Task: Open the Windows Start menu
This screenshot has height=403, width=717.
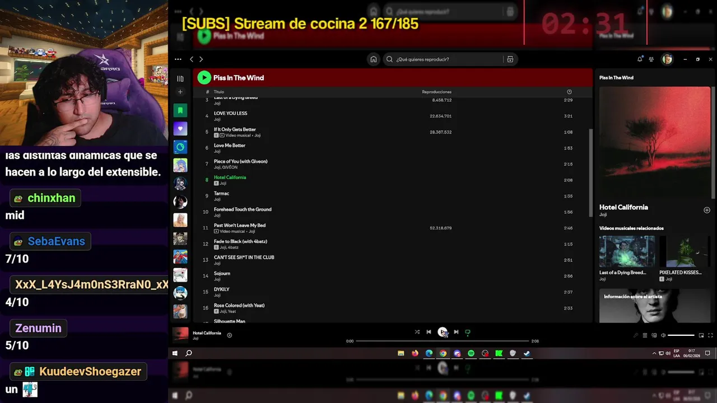Action: point(175,353)
